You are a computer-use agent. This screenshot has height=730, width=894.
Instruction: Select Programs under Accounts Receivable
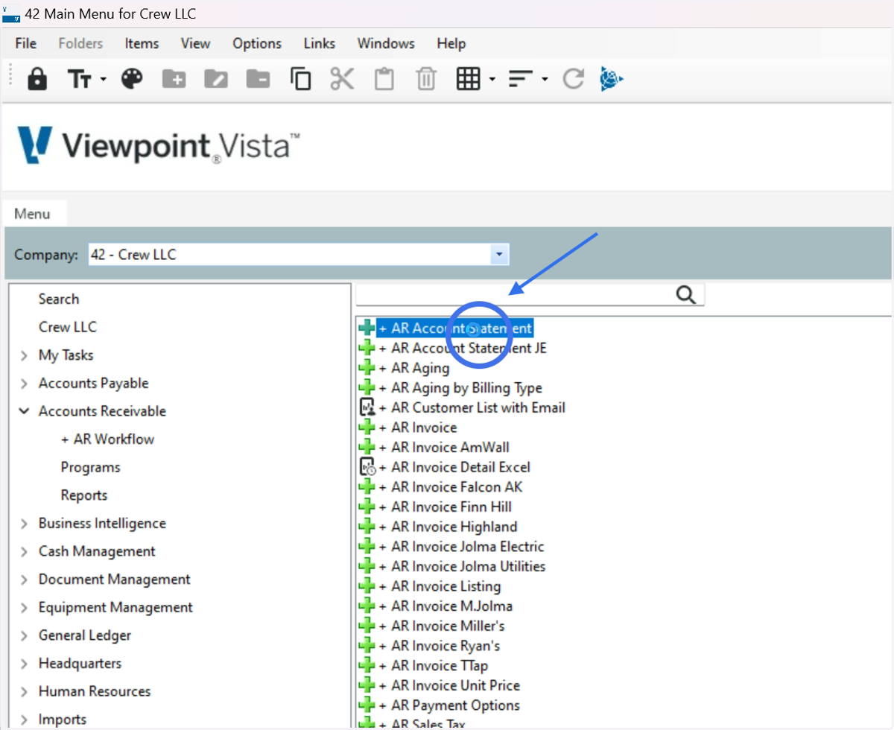click(x=91, y=467)
